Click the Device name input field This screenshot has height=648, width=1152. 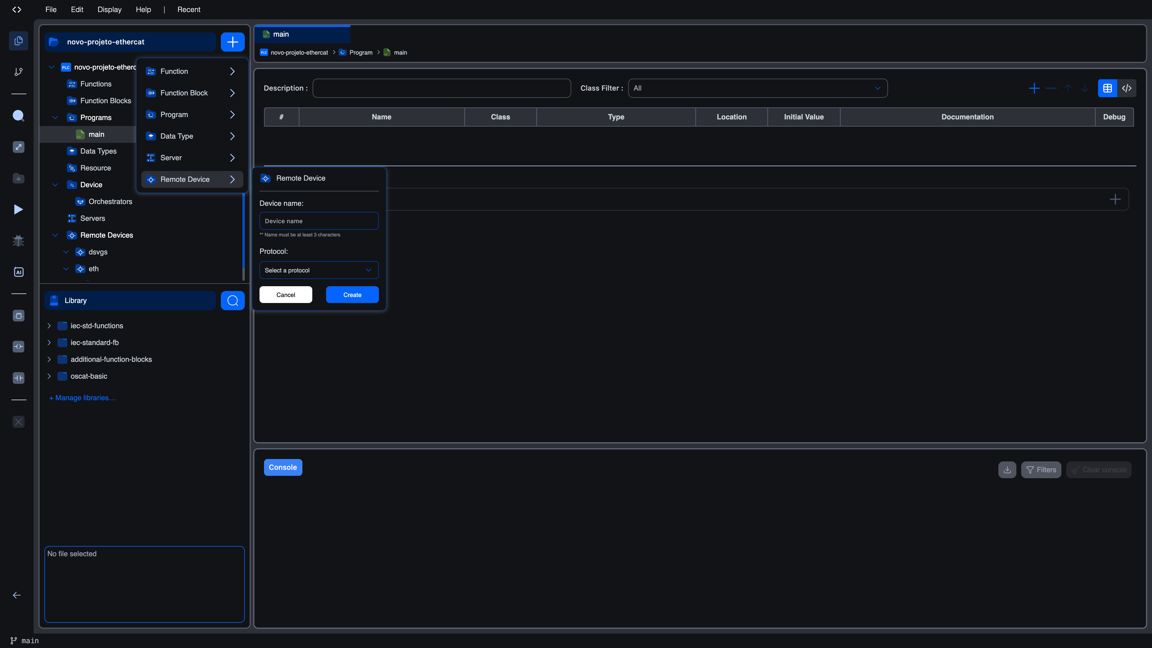[319, 221]
